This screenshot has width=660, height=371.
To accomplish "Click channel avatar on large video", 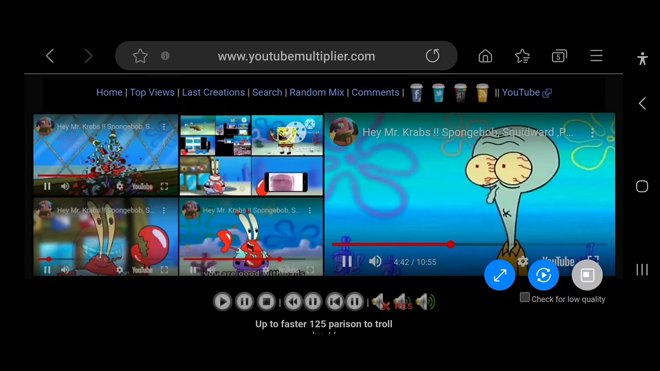I will coord(343,132).
